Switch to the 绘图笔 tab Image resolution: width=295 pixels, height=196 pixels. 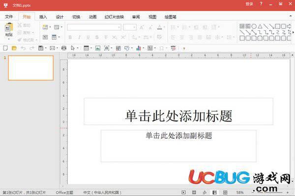[171, 17]
